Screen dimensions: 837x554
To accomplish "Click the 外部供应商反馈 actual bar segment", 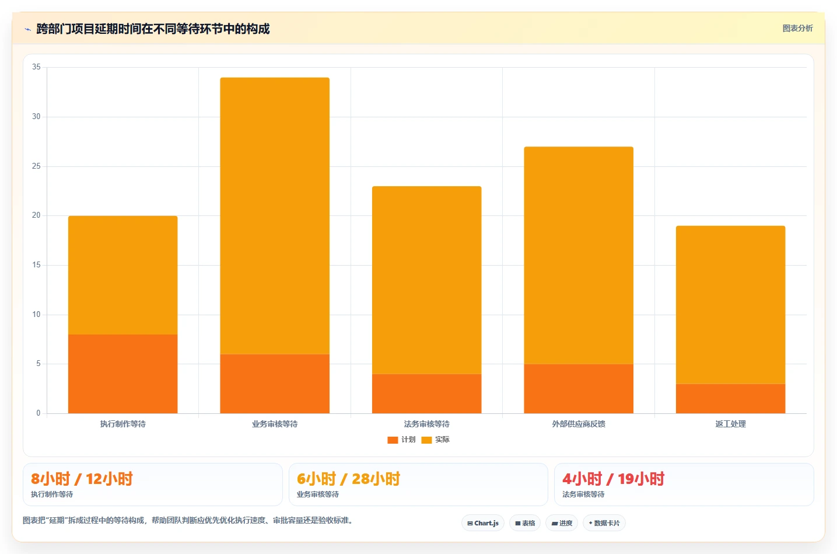I will coord(579,255).
